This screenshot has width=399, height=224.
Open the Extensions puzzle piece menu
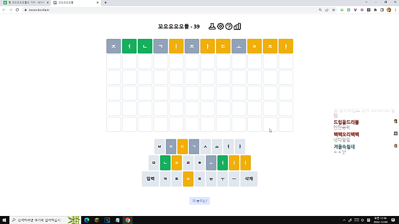(x=376, y=10)
